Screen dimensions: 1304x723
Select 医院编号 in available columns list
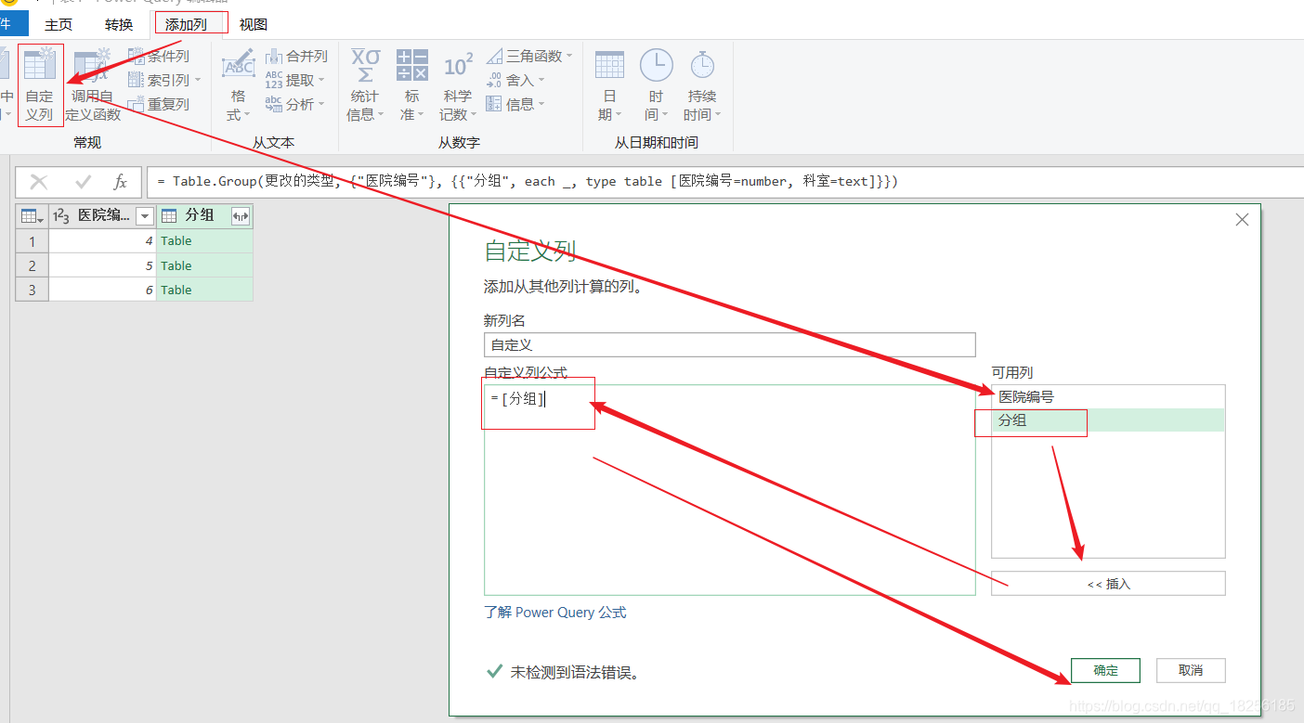point(1108,396)
